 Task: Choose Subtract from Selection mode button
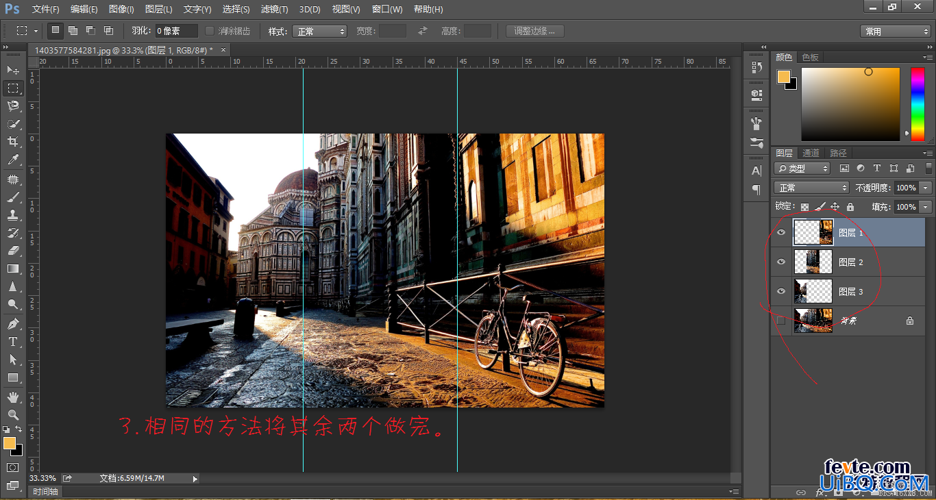[x=90, y=30]
